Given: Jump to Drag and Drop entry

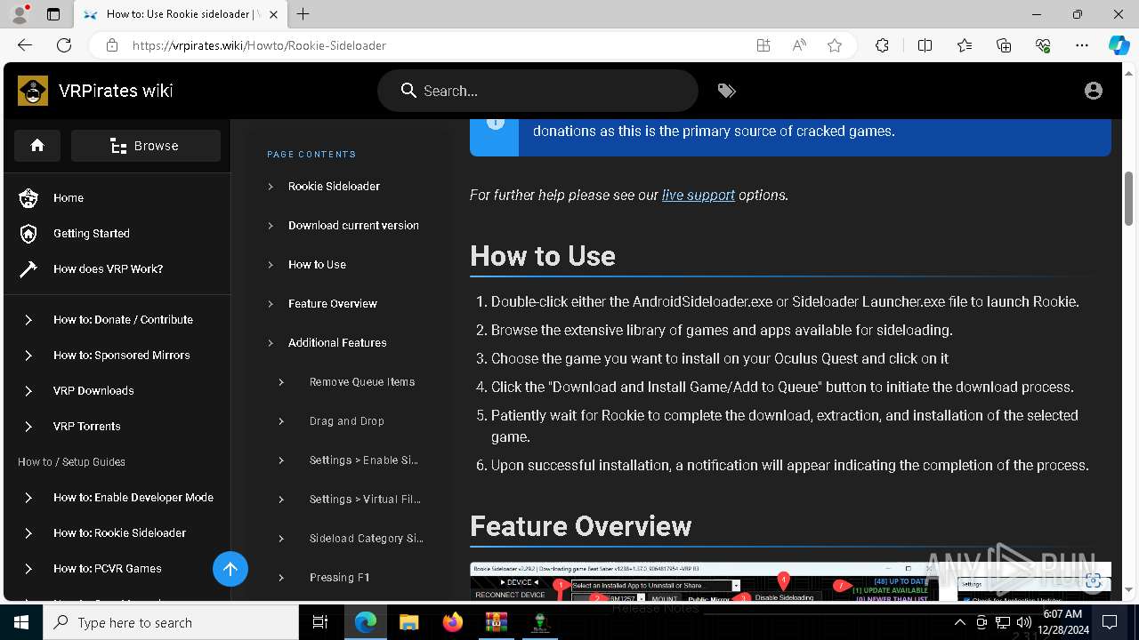Looking at the screenshot, I should (x=347, y=420).
